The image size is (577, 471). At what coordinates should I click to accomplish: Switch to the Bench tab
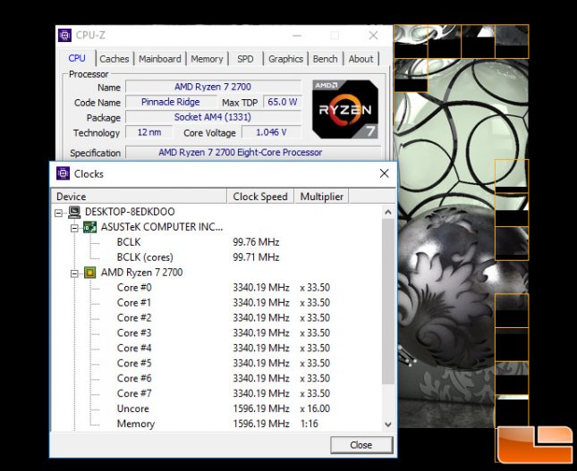click(x=326, y=59)
